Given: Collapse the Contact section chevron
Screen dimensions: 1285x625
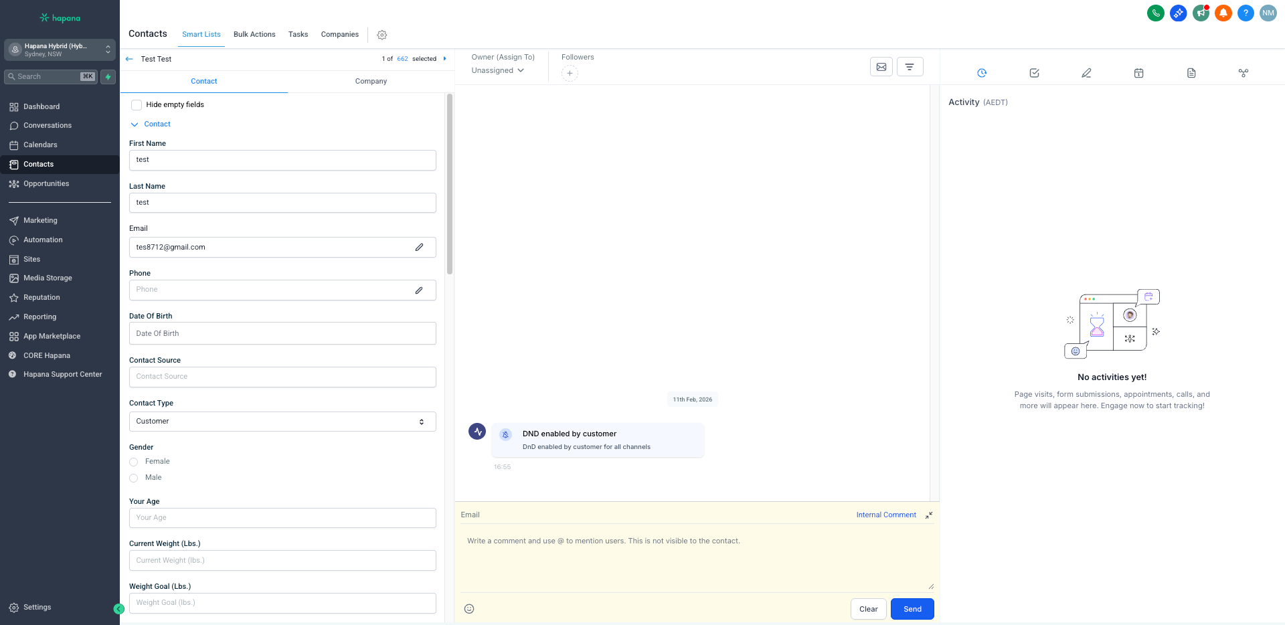Looking at the screenshot, I should coord(135,124).
